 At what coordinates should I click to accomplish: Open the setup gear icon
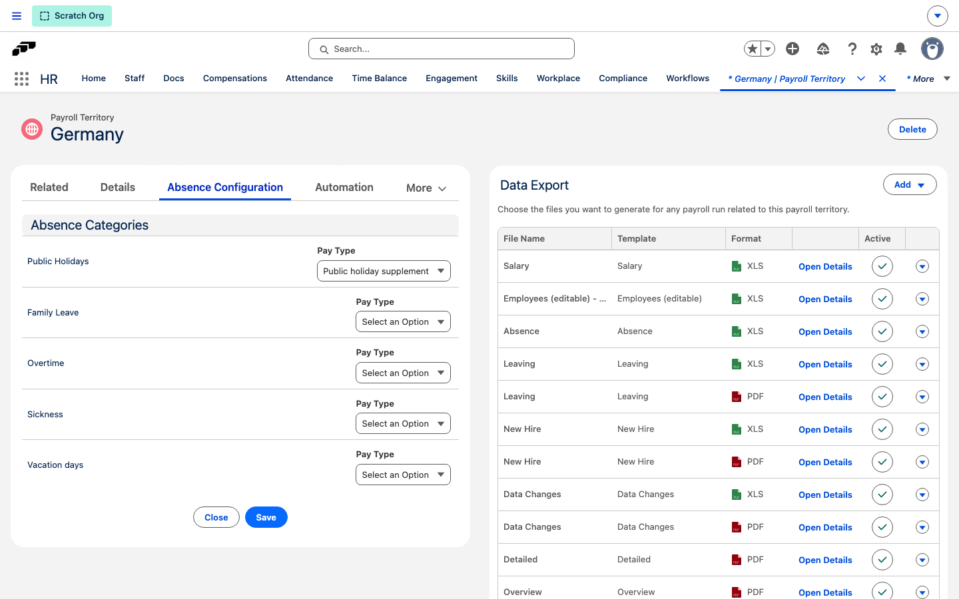coord(876,49)
